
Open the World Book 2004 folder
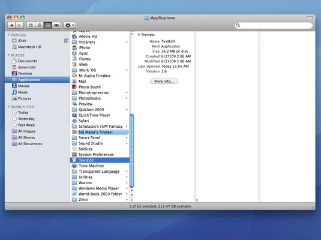coord(100,194)
